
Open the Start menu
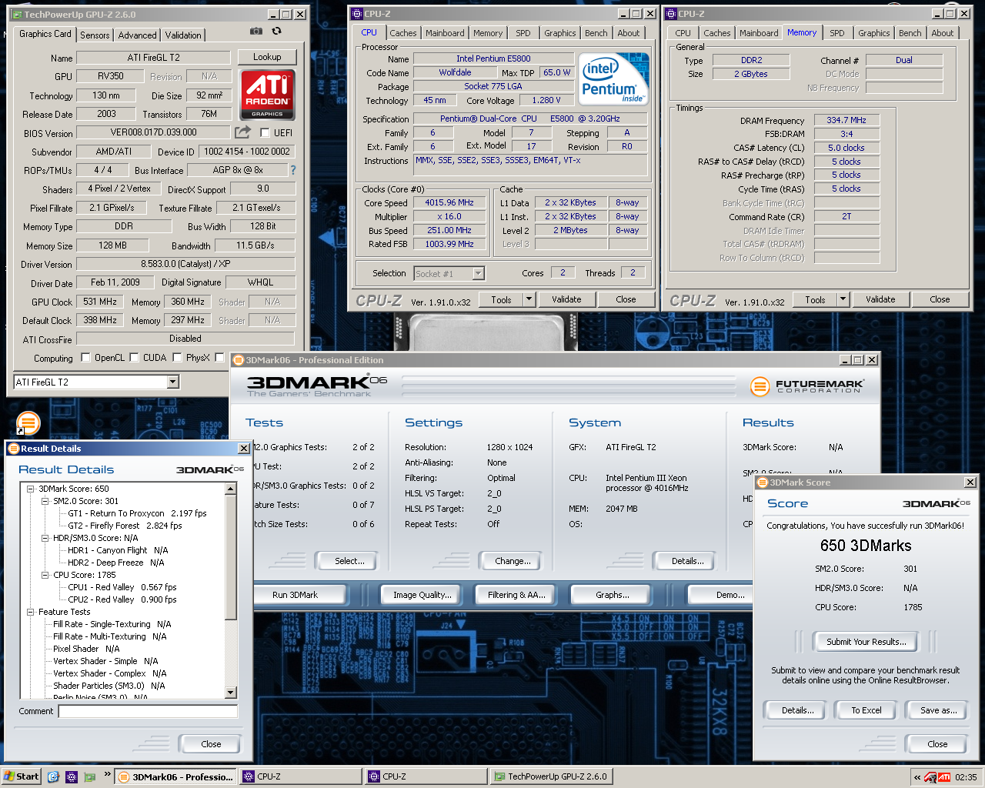pos(22,776)
